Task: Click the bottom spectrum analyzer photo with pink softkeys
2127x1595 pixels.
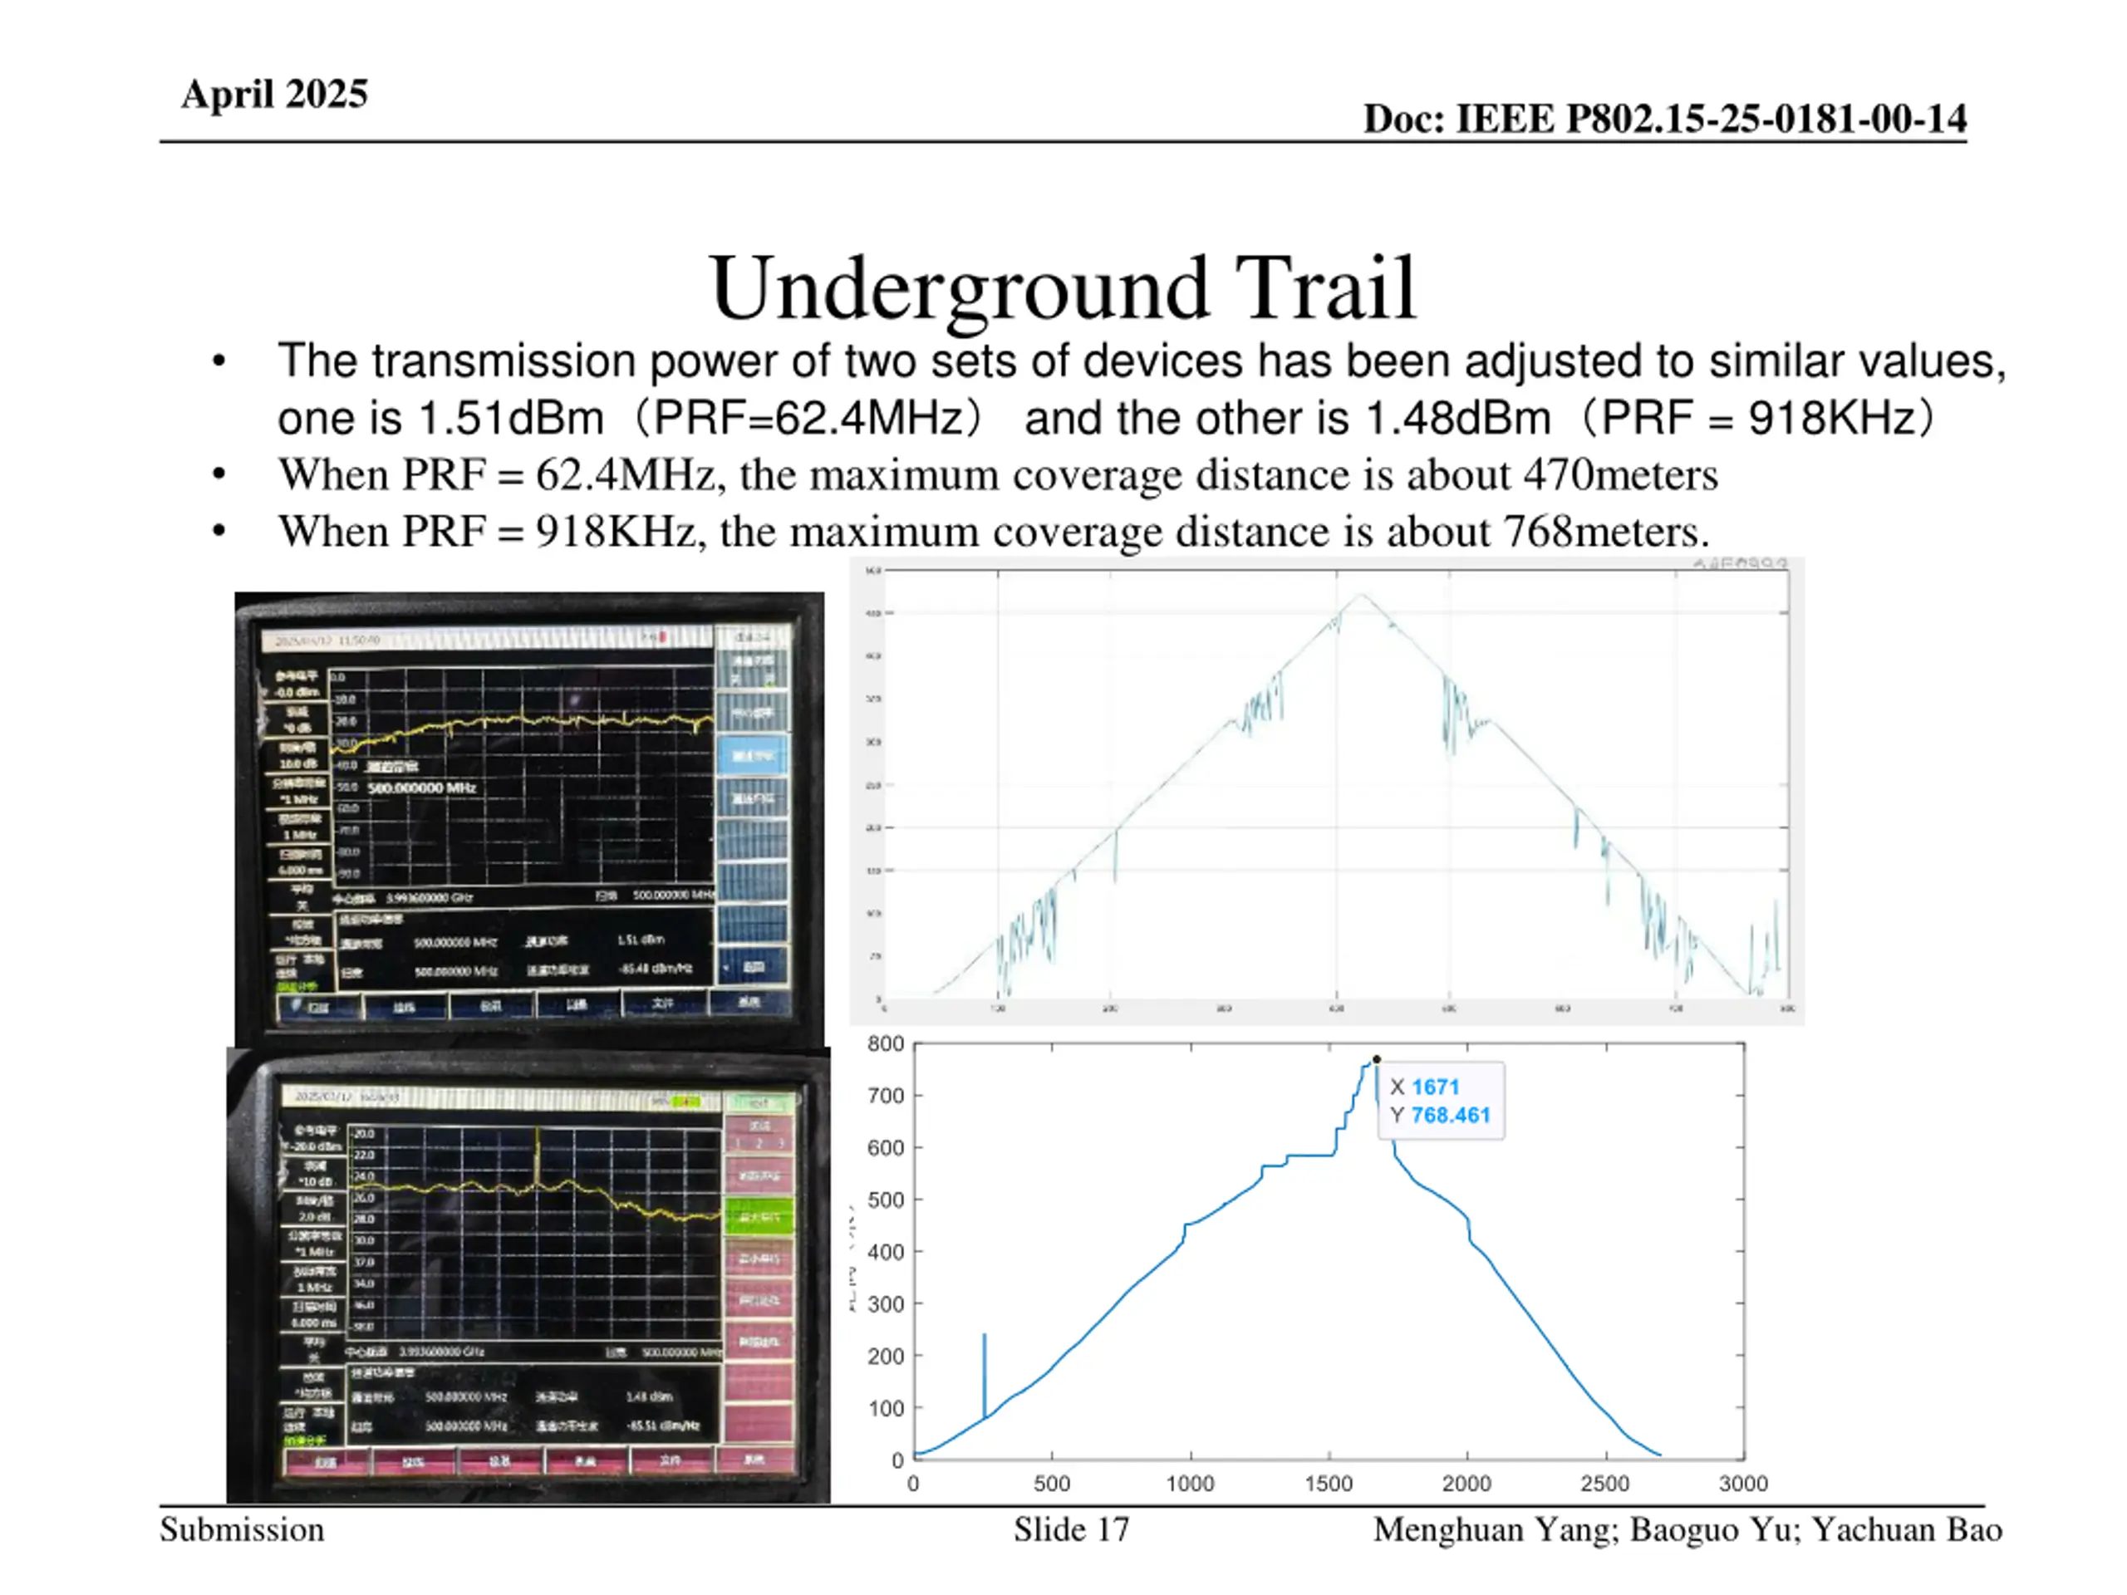Action: point(528,1276)
